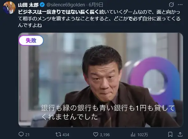Viewport: 188px width, 139px height.
Task: Click the retweet icon with 434
Action: (x=58, y=135)
